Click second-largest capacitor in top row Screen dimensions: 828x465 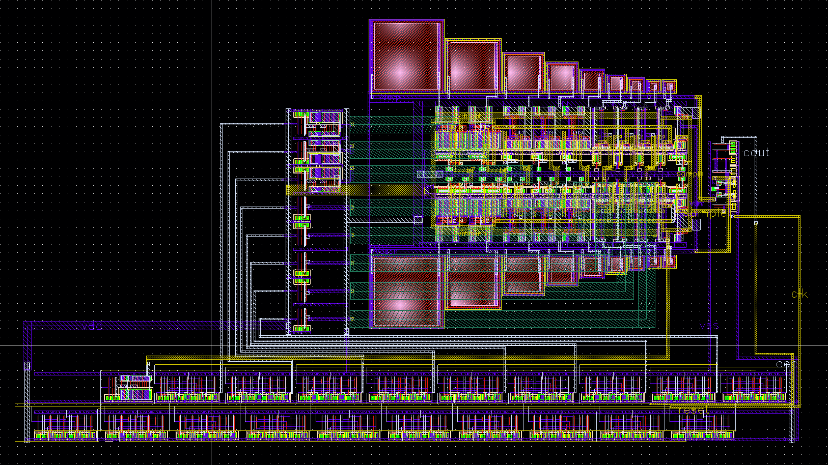pos(473,66)
